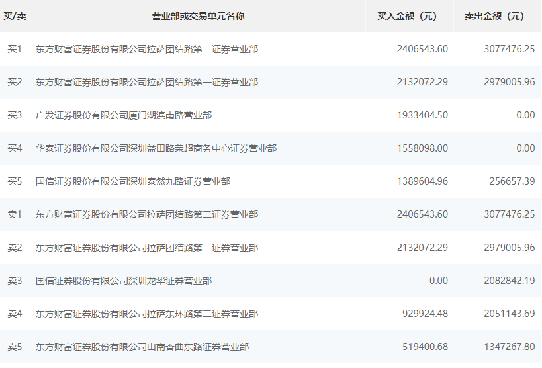
Task: Select the 卖3 row label
Action: click(15, 281)
